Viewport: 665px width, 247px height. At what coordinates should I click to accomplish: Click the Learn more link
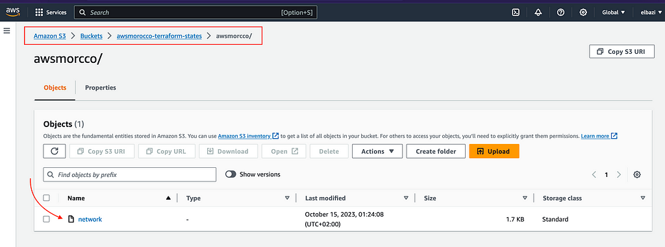[x=595, y=136]
